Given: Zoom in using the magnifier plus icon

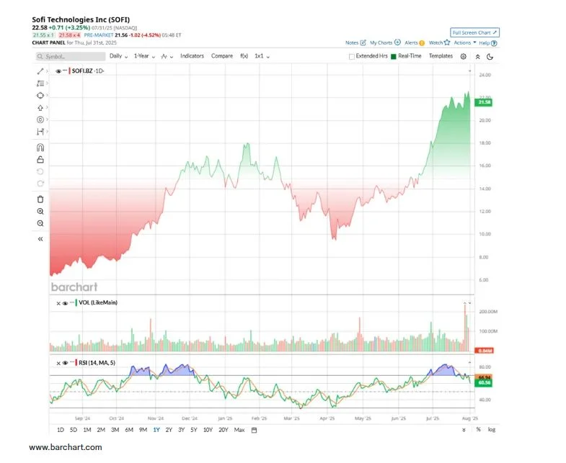Looking at the screenshot, I should pos(40,211).
